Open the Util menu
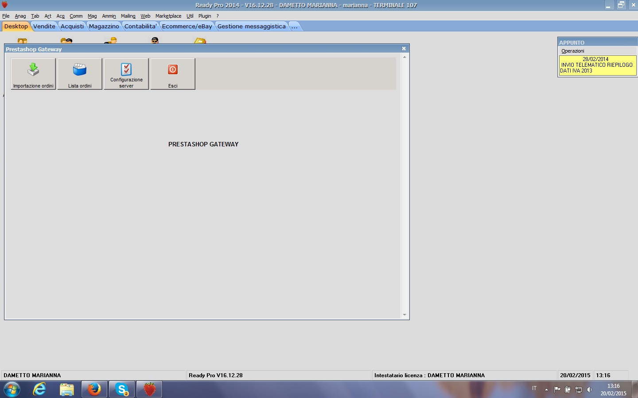The width and height of the screenshot is (638, 398). pos(190,16)
